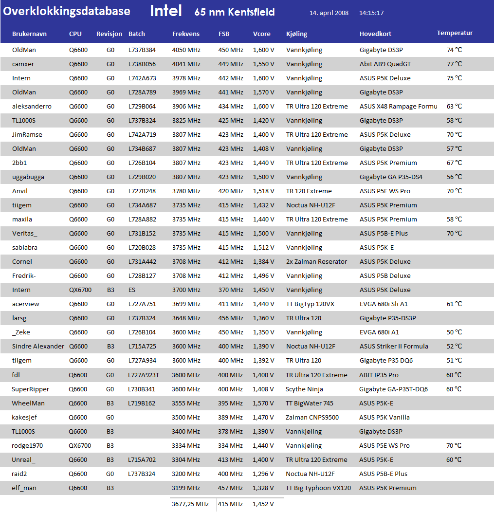The image size is (494, 513).
Task: Click username Unreal_
Action: click(23, 460)
